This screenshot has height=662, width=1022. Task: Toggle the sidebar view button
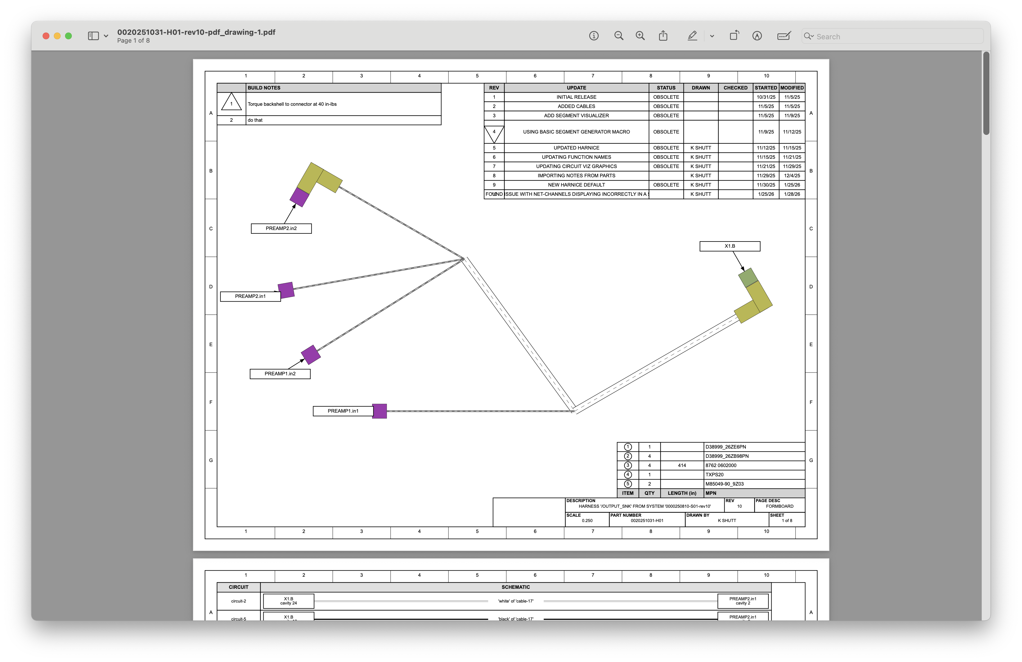[x=93, y=36]
